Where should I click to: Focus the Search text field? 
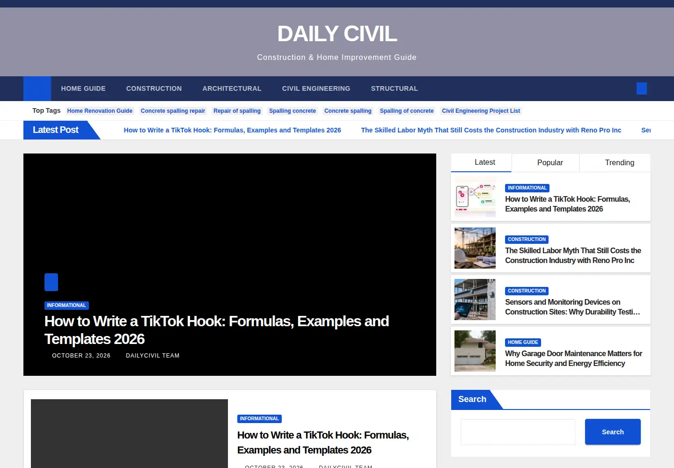click(x=518, y=432)
